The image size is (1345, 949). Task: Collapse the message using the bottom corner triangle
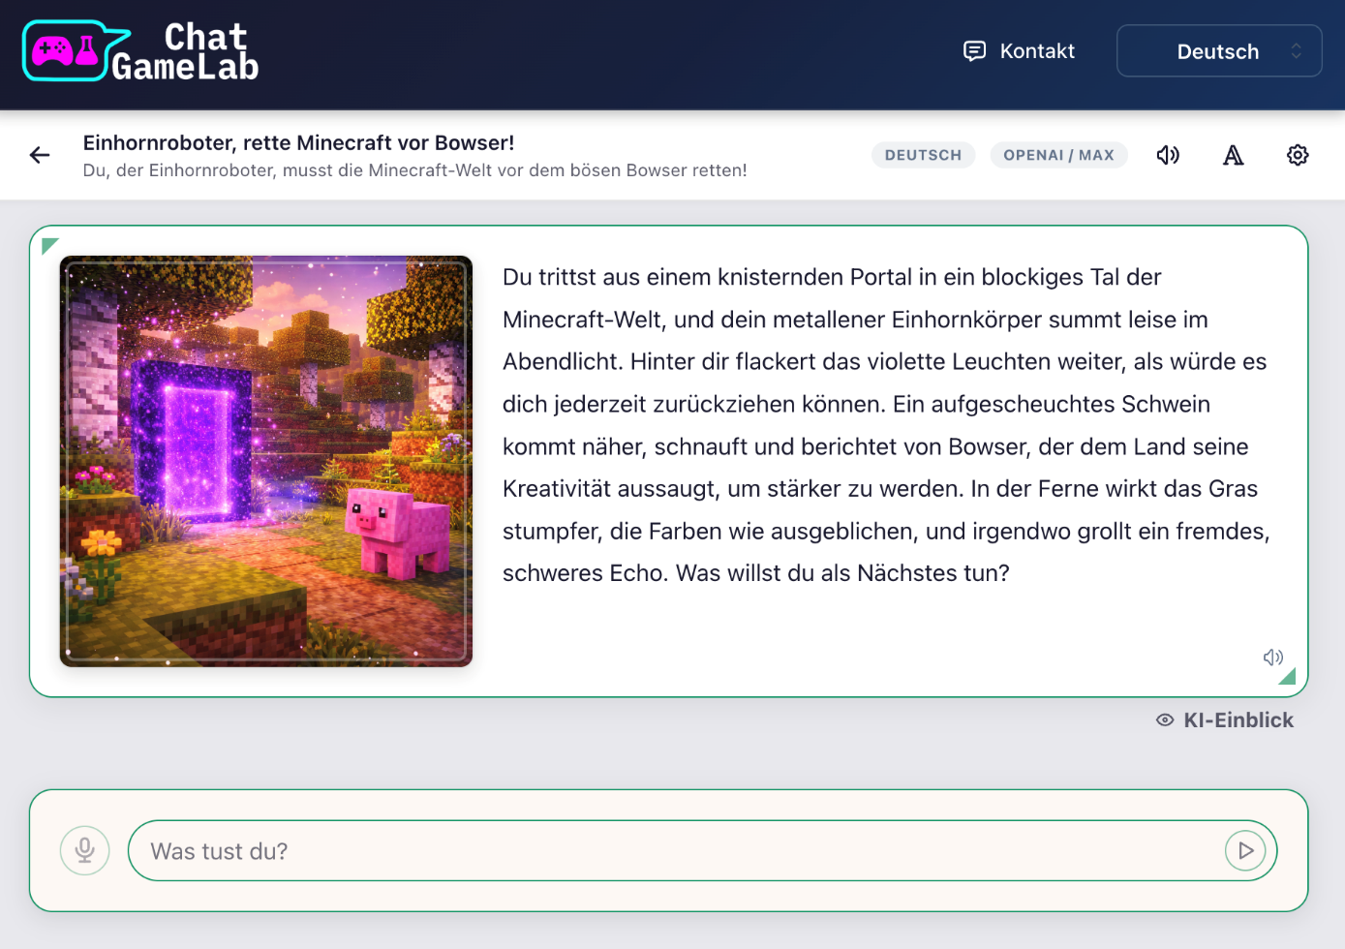coord(1287,676)
